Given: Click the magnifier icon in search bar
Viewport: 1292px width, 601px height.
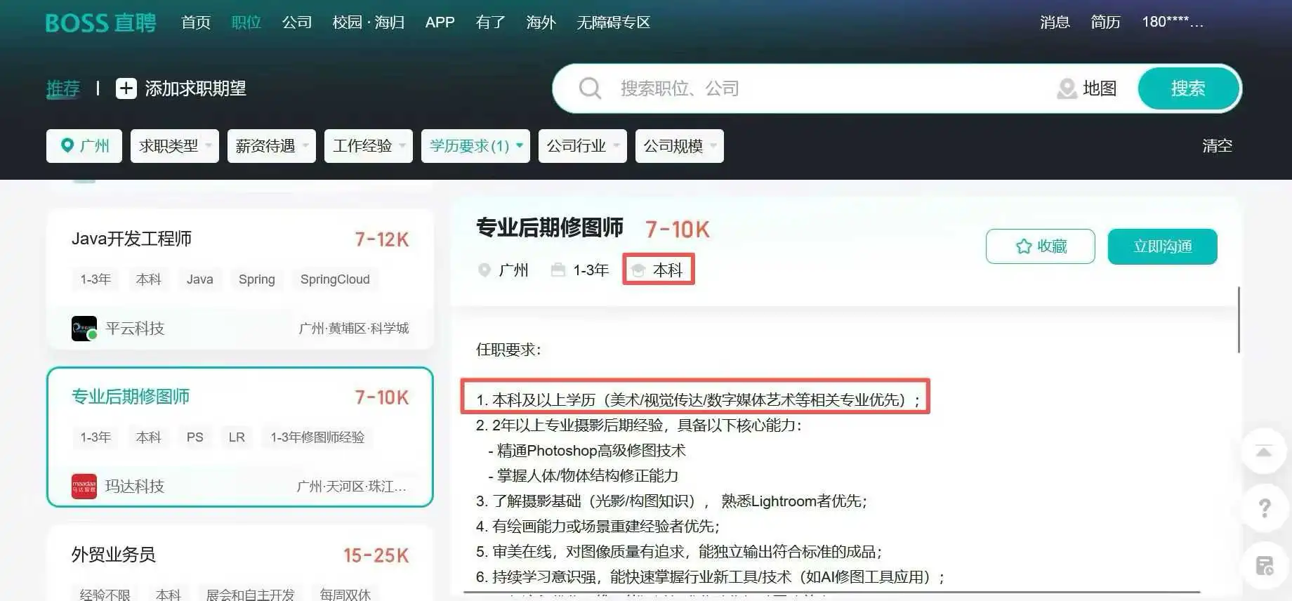Looking at the screenshot, I should pyautogui.click(x=590, y=88).
